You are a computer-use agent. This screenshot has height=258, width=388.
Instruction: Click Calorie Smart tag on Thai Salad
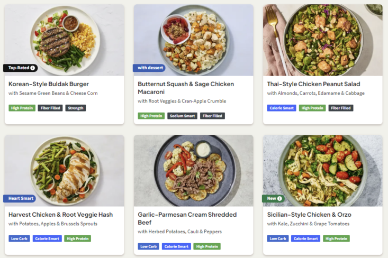[282, 108]
